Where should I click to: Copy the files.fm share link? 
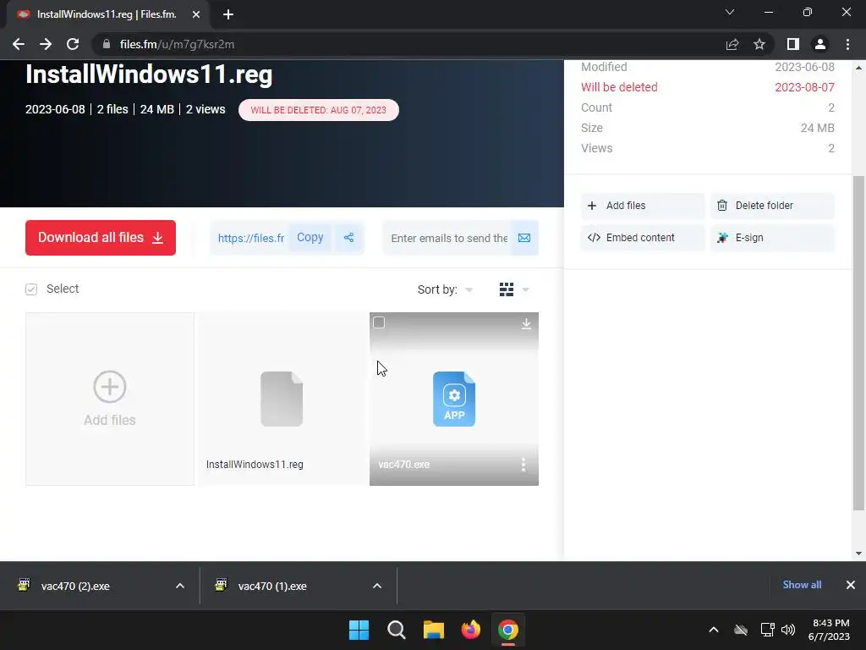click(x=310, y=238)
